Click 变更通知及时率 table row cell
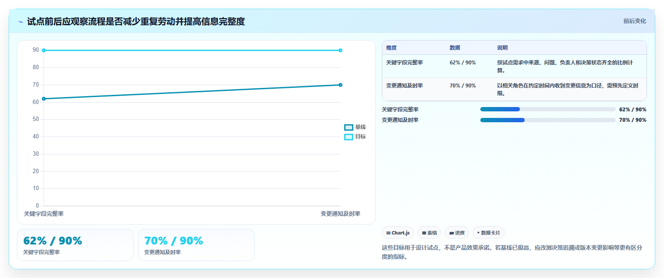 pyautogui.click(x=404, y=86)
